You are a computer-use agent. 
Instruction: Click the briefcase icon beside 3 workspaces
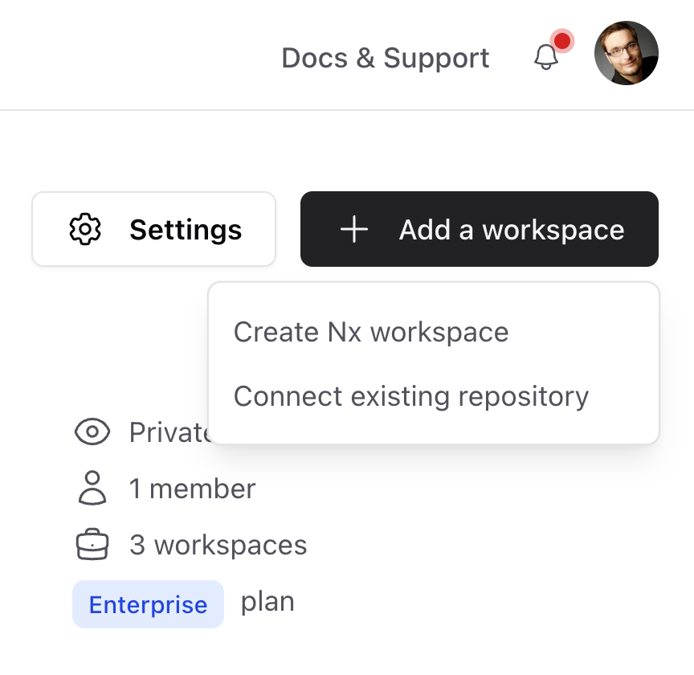[92, 545]
